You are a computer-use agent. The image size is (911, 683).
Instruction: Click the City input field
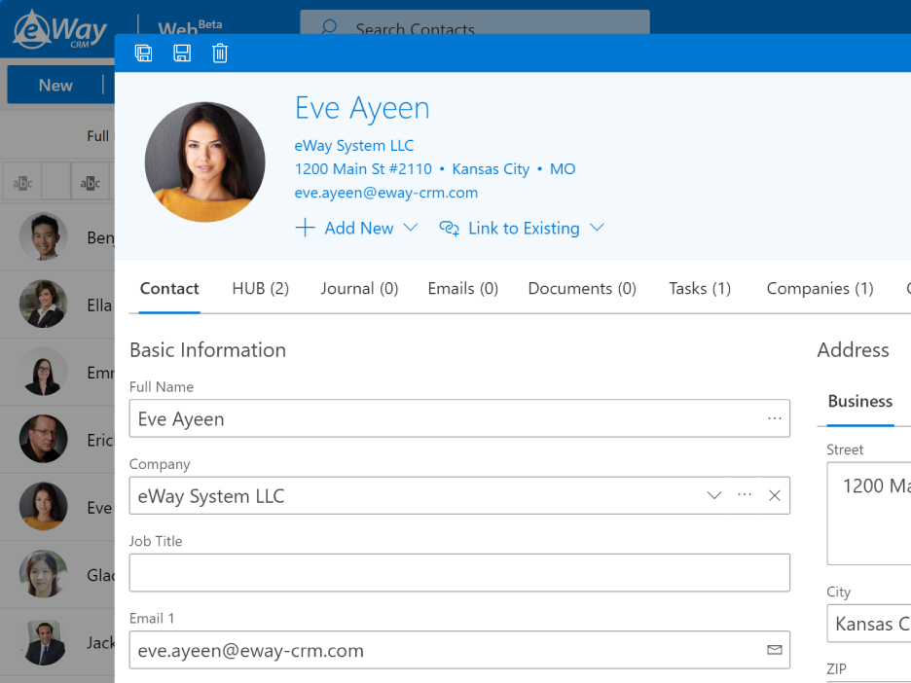[869, 624]
